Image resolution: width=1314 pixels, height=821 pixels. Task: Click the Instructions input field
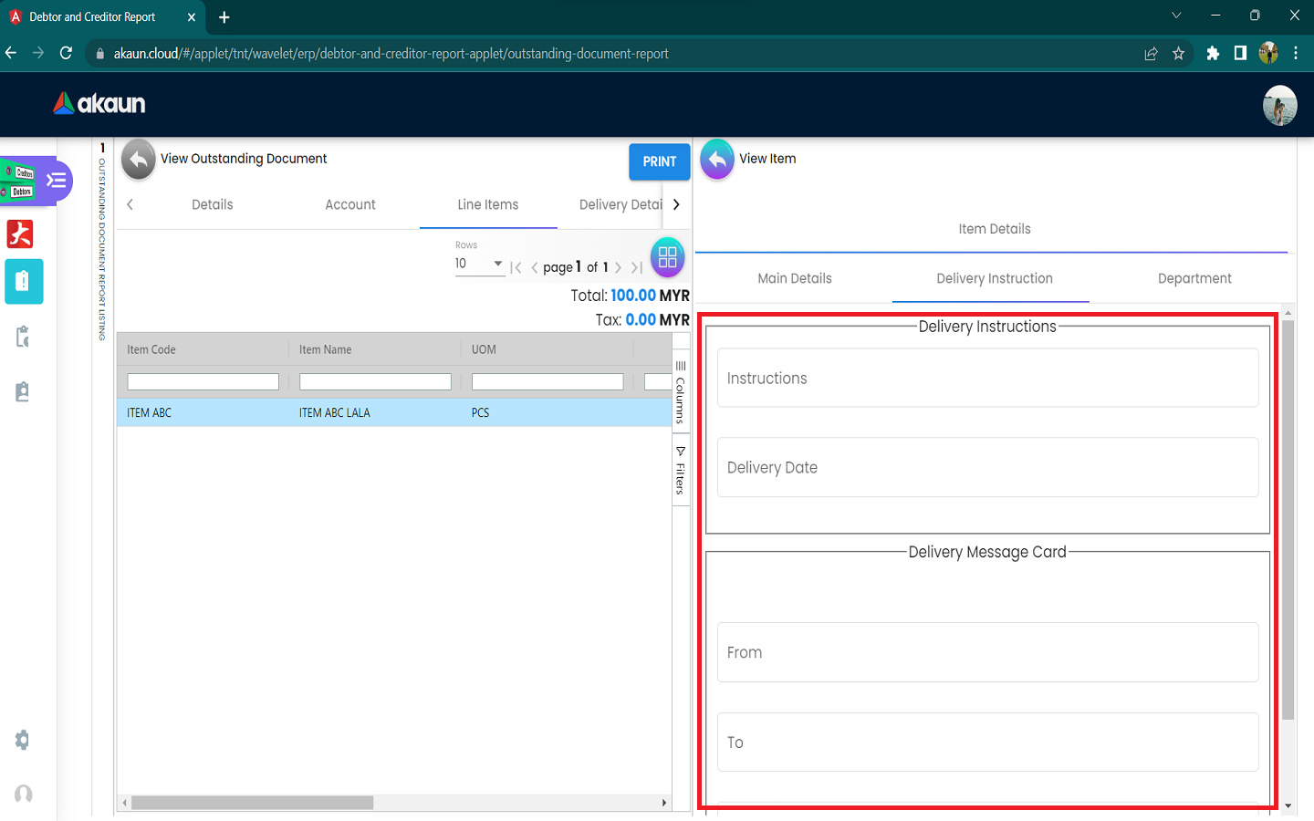point(987,379)
